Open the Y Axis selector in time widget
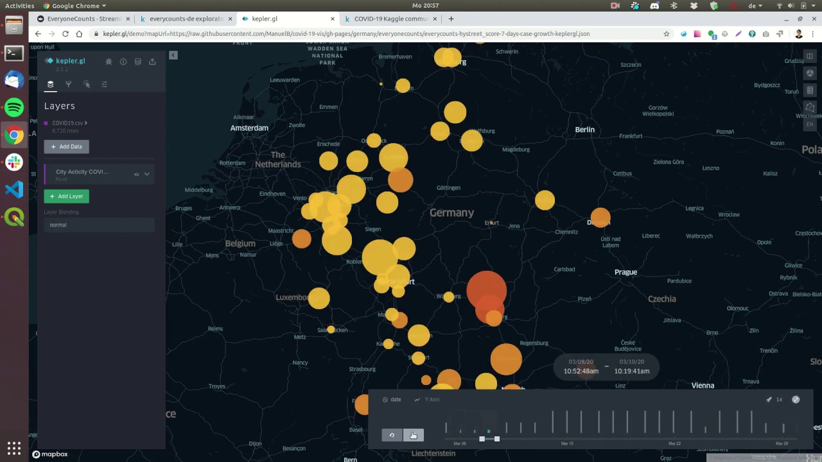Viewport: 822px width, 462px height. pyautogui.click(x=427, y=400)
